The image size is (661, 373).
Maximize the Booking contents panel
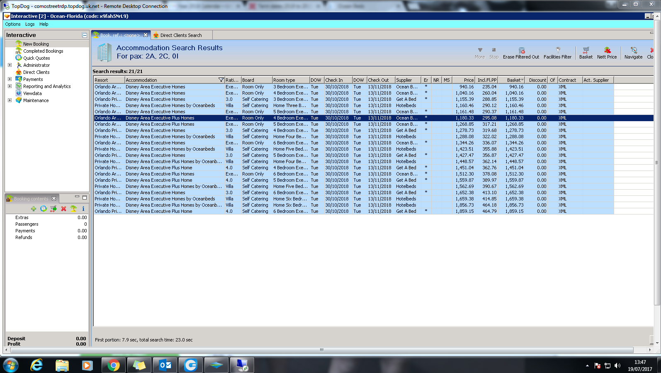tap(85, 197)
